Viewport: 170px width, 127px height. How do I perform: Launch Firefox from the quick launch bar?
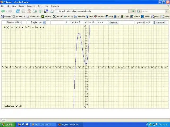click(19, 125)
